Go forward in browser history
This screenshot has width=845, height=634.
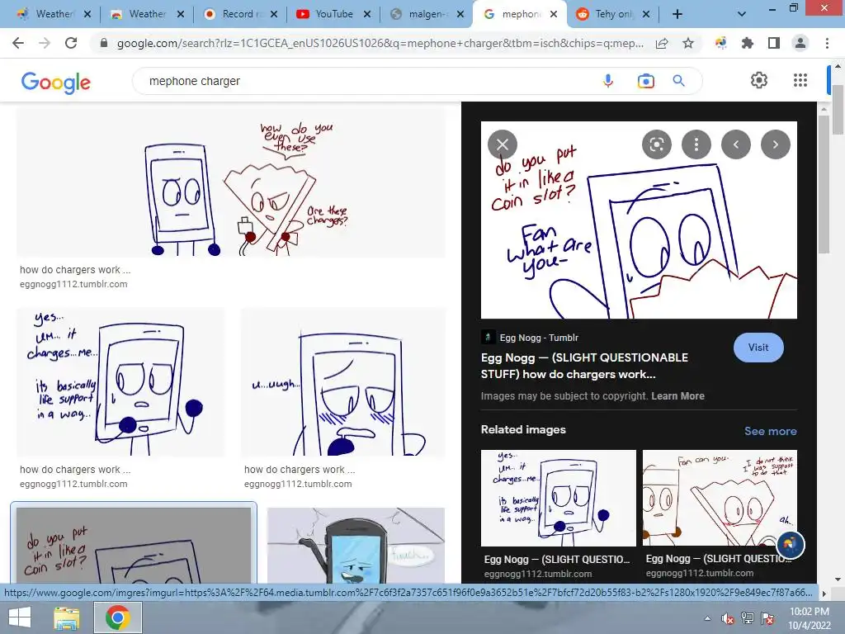tap(45, 43)
